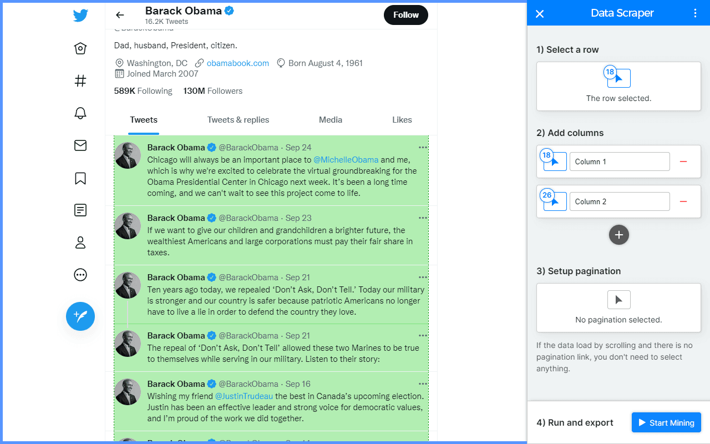Open the Explore hashtag icon
Image resolution: width=710 pixels, height=444 pixels.
[80, 81]
